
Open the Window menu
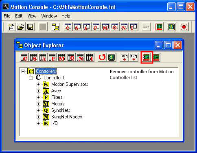click(x=49, y=16)
